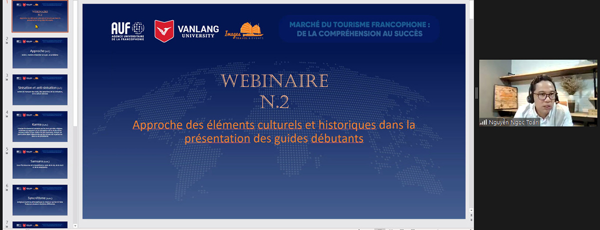Select the Van Lang University logo
The width and height of the screenshot is (600, 230).
[x=186, y=31]
